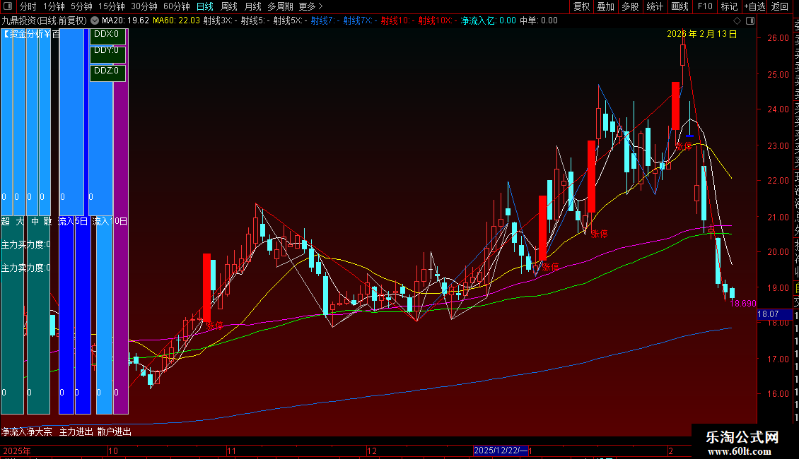The image size is (799, 459).
Task: Open the indicator settings round arrow icon
Action: [x=95, y=21]
